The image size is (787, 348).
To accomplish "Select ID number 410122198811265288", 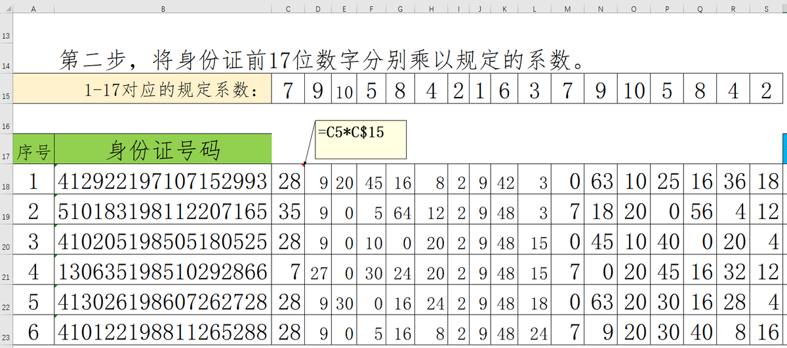I will click(x=163, y=330).
